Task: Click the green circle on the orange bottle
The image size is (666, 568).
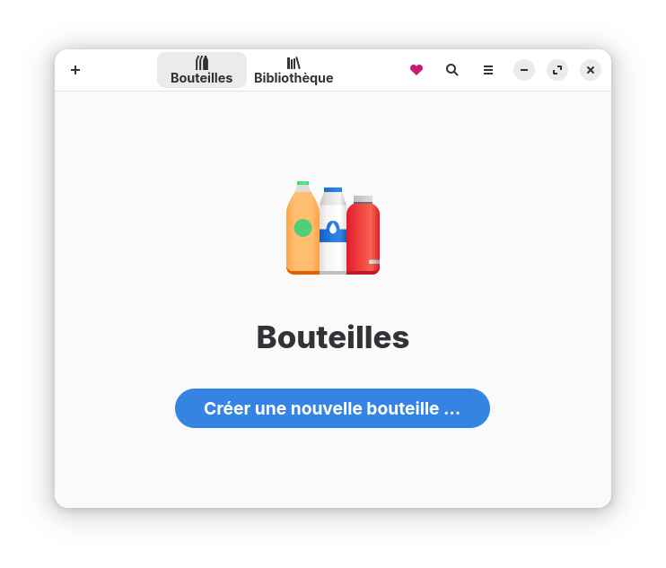Action: click(x=302, y=228)
